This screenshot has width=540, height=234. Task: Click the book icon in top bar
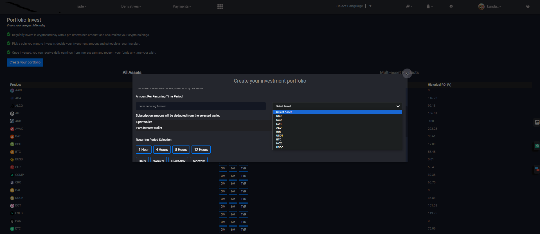coord(408,6)
